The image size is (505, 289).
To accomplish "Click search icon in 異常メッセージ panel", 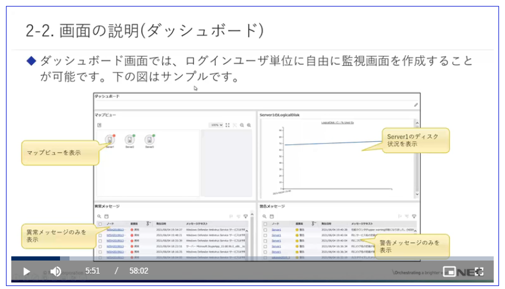I will pyautogui.click(x=99, y=217).
